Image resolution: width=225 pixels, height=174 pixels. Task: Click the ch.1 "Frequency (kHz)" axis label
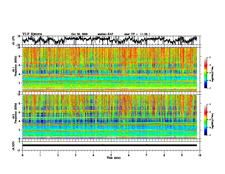tap(16, 66)
